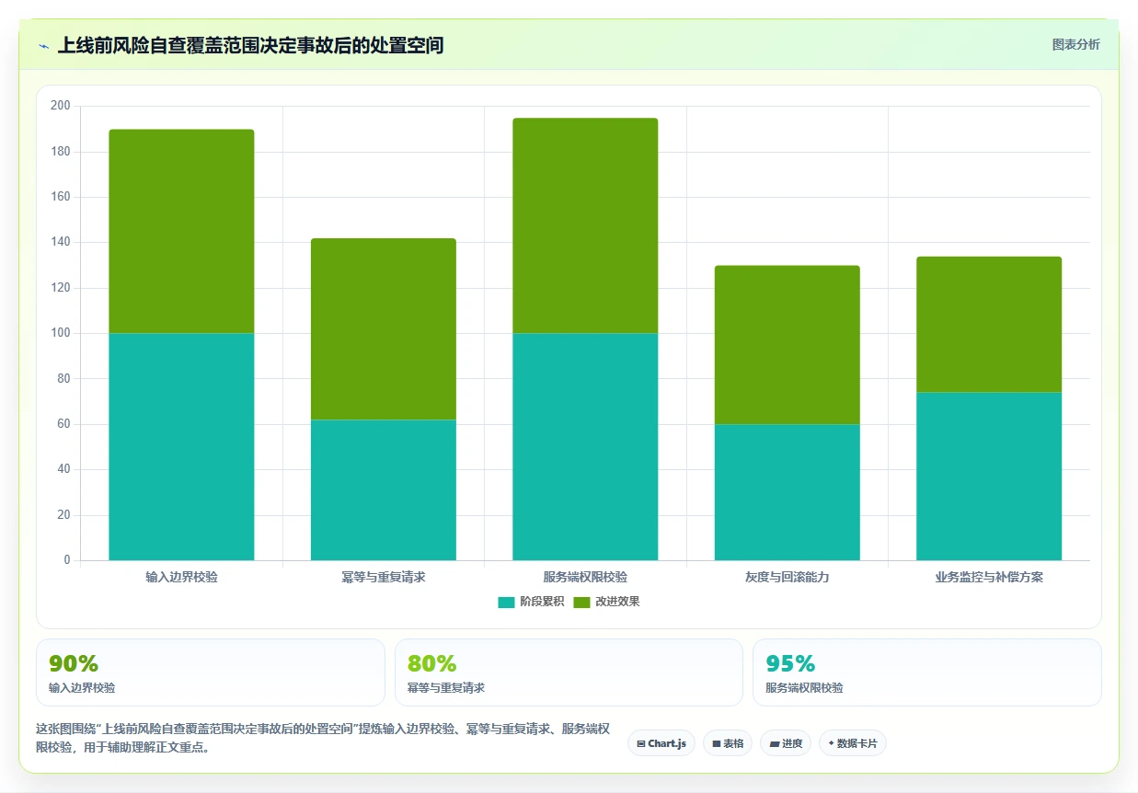Select the 数据卡片 tag chip
Screen dimensions: 1138x793
point(853,743)
